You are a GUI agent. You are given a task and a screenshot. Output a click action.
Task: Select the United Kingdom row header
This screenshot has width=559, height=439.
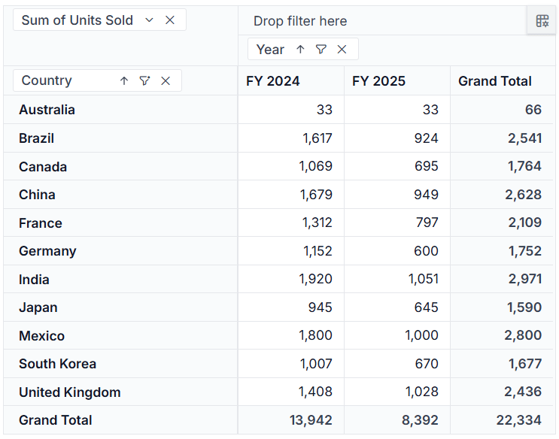[120, 392]
